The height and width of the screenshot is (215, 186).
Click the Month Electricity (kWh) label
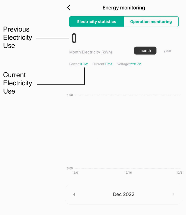(90, 52)
